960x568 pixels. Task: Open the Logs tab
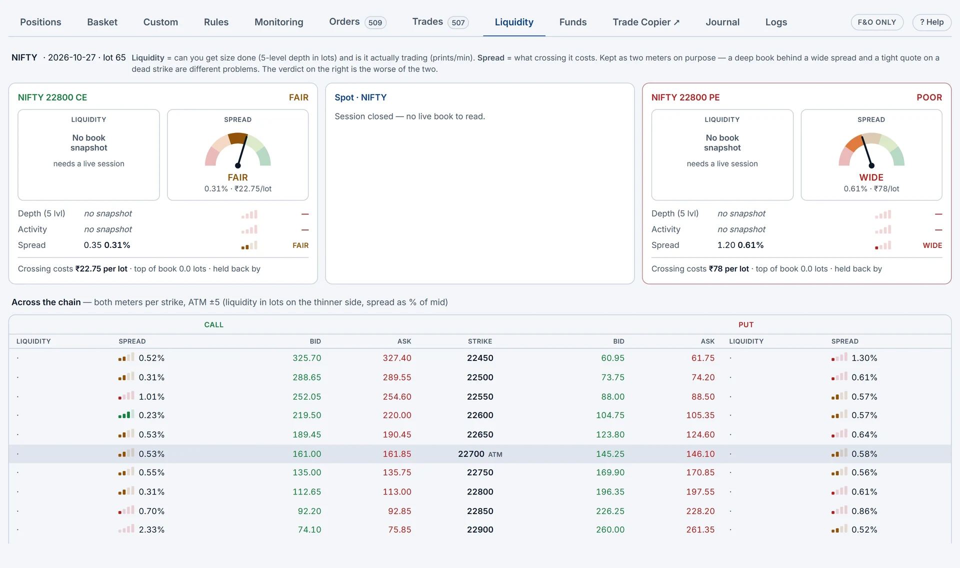point(776,22)
